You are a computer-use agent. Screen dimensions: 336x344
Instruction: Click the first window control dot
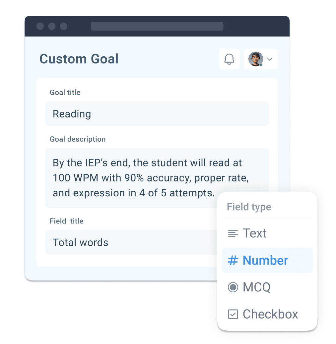coord(40,26)
